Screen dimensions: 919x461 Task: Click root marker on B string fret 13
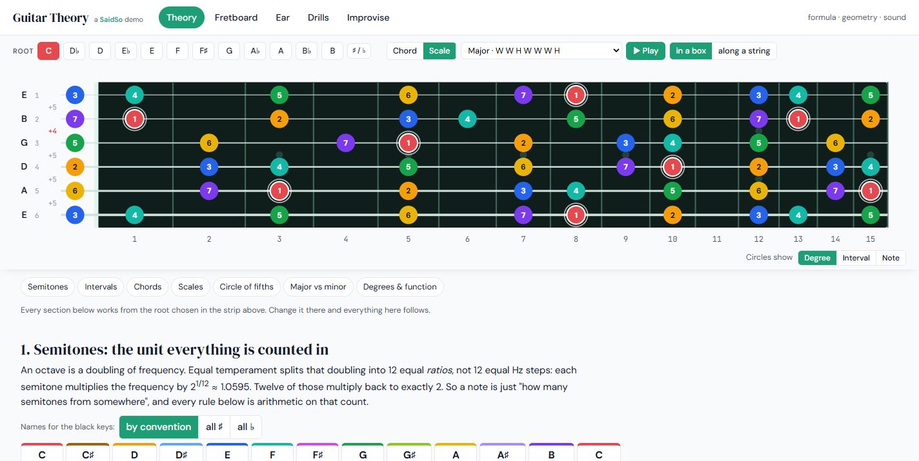click(798, 119)
